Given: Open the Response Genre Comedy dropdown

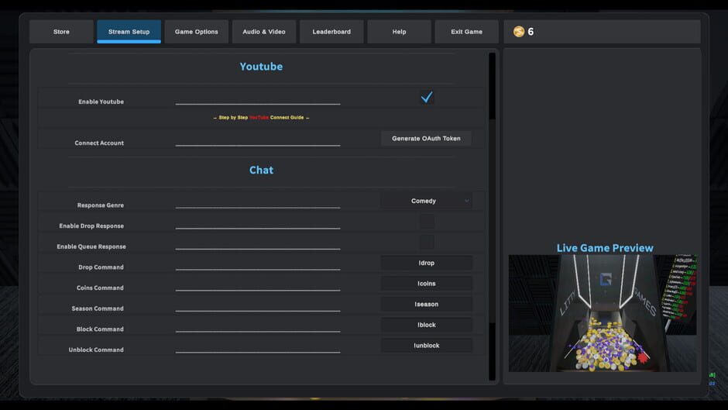Looking at the screenshot, I should point(426,201).
